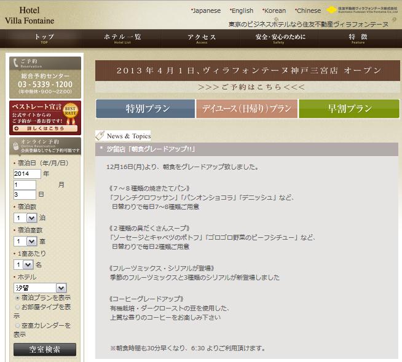Switch language to Japanese

click(206, 10)
